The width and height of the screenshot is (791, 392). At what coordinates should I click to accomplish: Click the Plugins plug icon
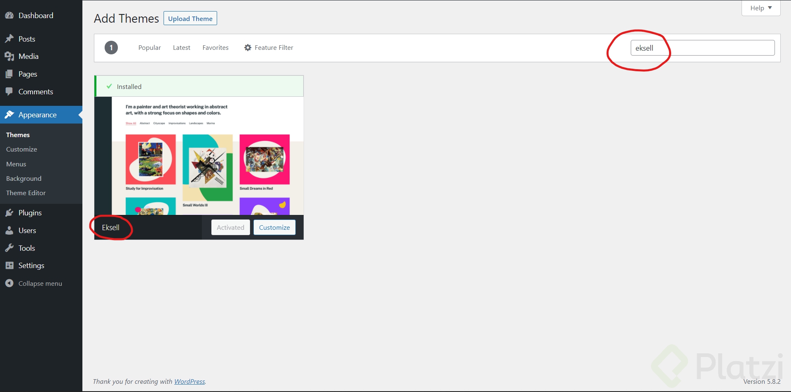click(x=9, y=213)
